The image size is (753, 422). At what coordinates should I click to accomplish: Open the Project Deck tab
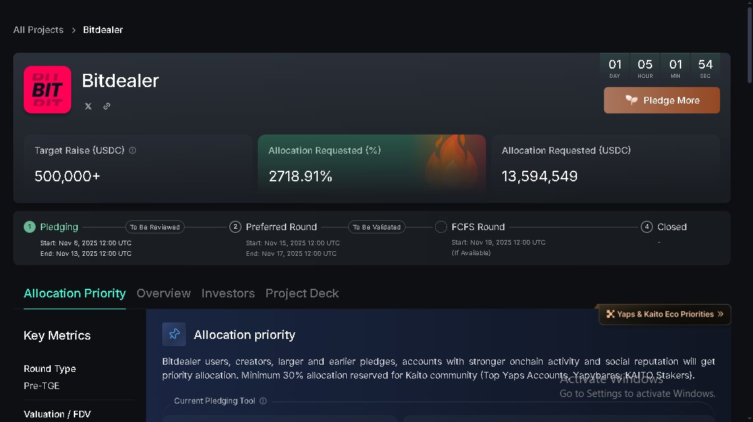(302, 293)
